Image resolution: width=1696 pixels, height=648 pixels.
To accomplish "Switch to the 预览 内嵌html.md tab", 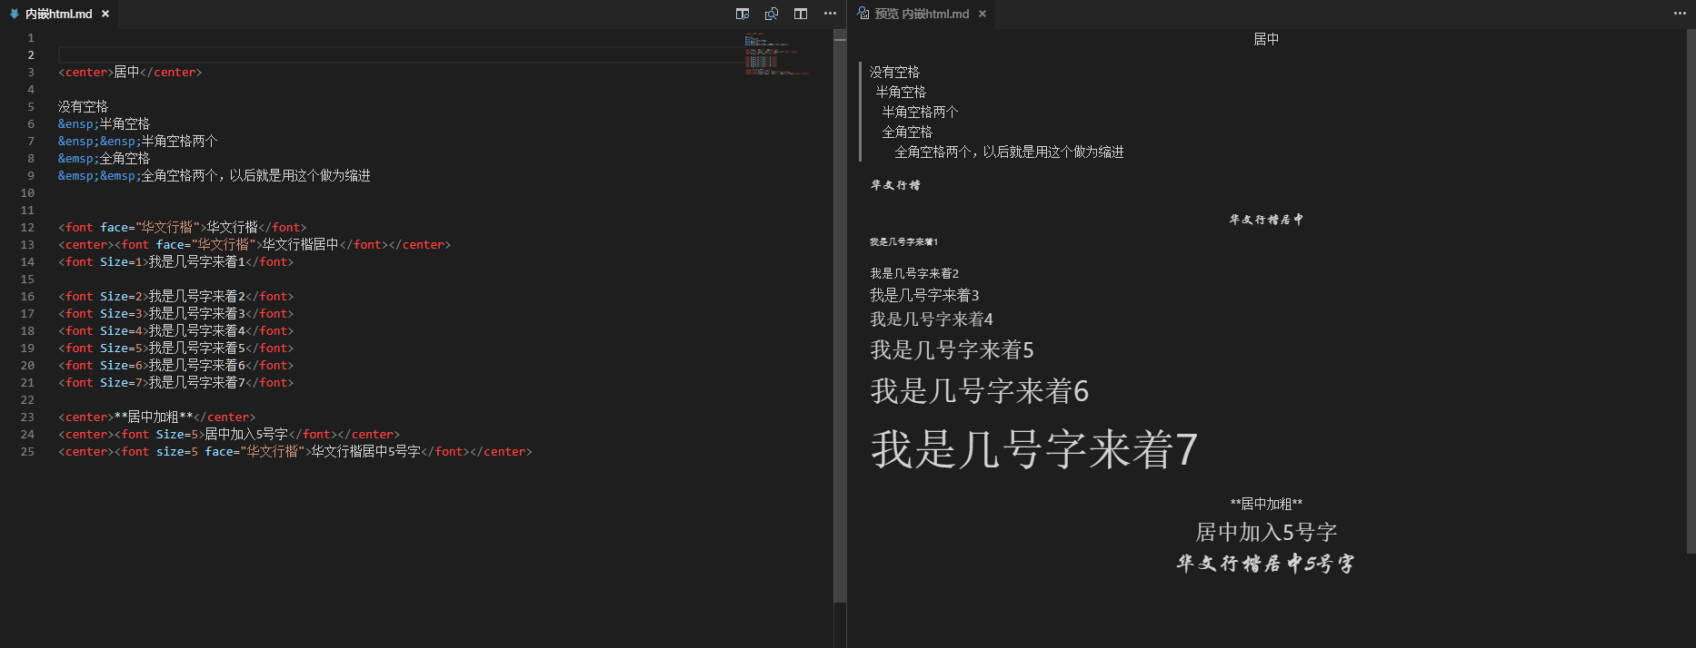I will [922, 14].
